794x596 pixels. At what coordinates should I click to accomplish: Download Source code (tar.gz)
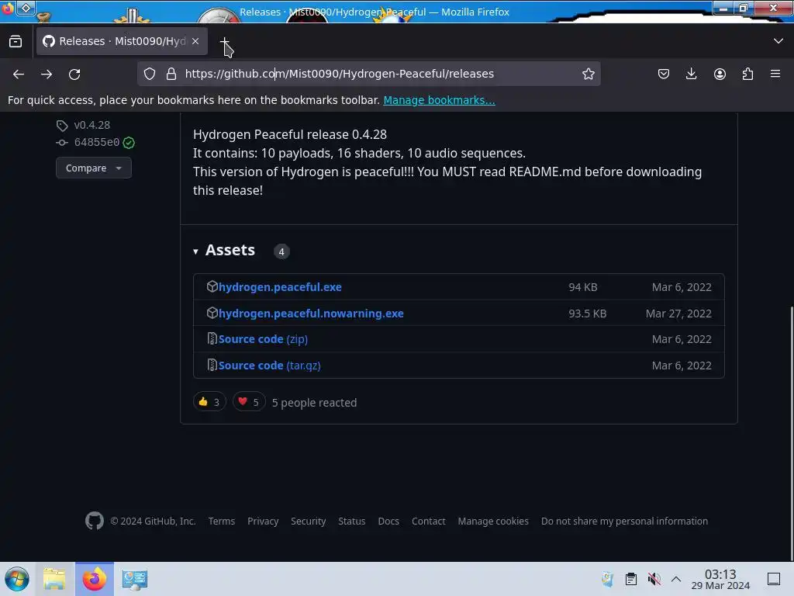tap(269, 366)
